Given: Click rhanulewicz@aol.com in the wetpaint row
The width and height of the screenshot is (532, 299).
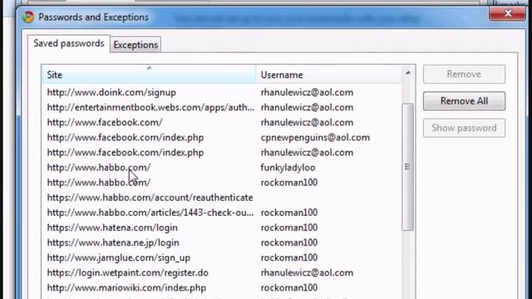Looking at the screenshot, I should pos(307,272).
